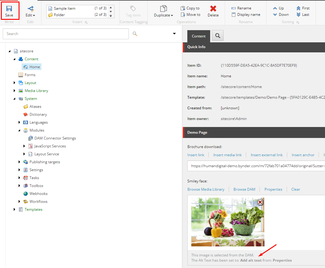Click the Browse DAM link
The image size is (325, 268).
[244, 189]
